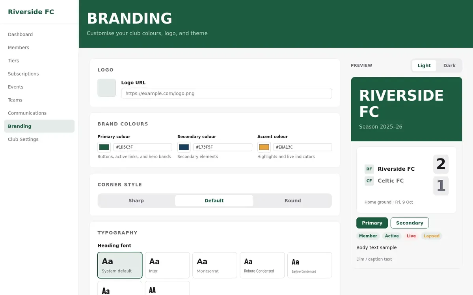This screenshot has height=295, width=473.
Task: Choose the Barlow Condensed heading font
Action: click(310, 265)
